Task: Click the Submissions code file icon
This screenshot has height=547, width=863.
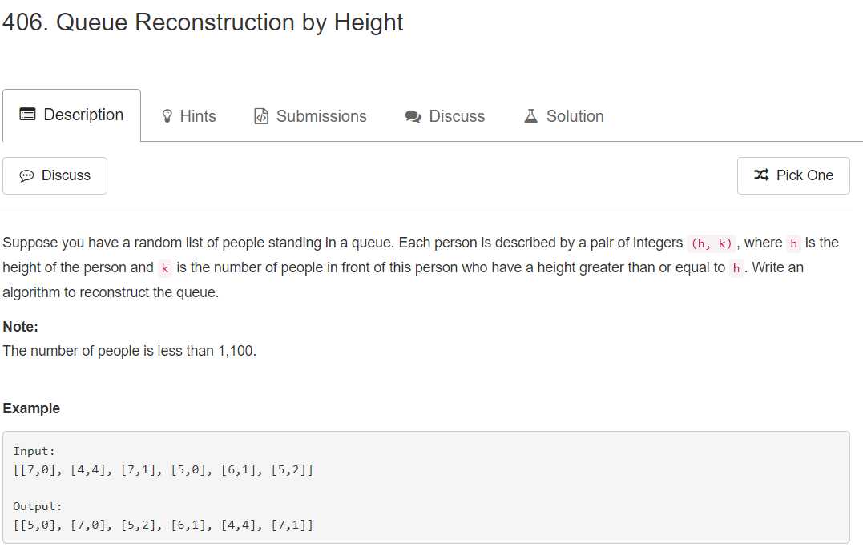Action: click(261, 116)
